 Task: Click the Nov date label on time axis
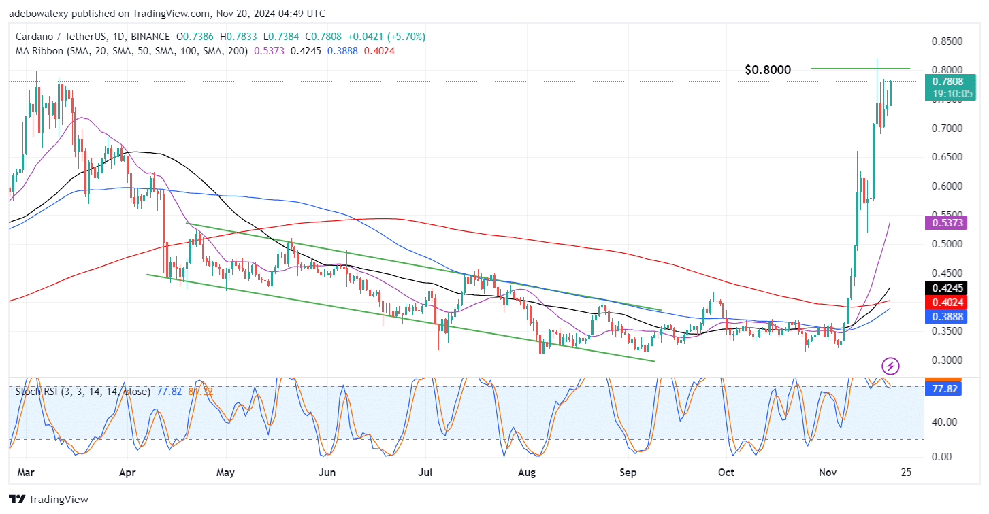828,472
